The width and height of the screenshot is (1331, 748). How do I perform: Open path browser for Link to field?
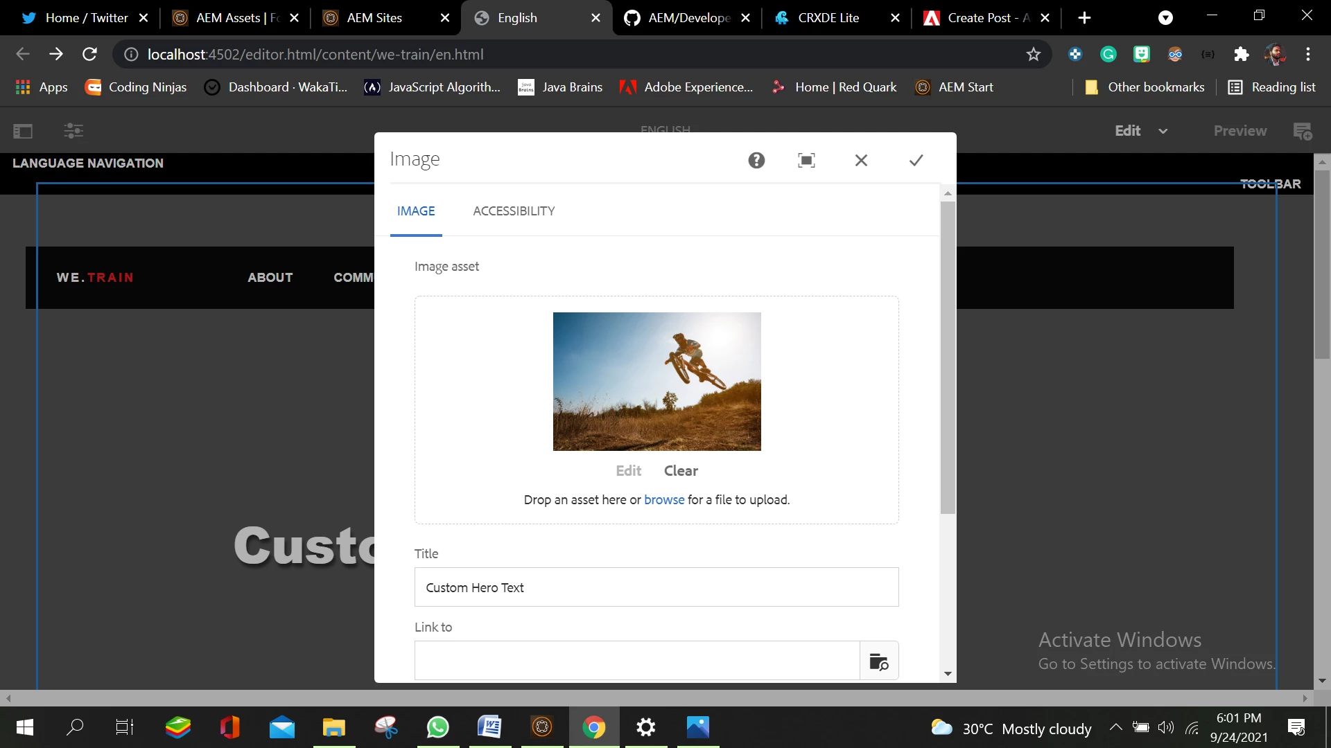(x=878, y=661)
